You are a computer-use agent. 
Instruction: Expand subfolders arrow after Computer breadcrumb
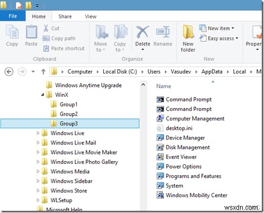(x=98, y=72)
